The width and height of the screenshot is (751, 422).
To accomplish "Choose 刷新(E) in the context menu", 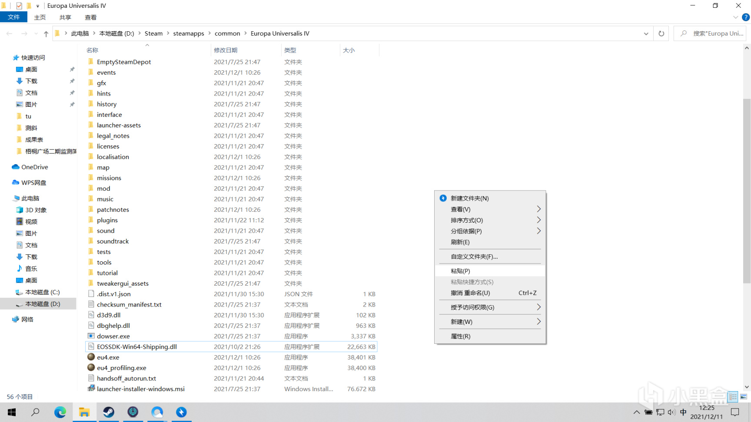I will pyautogui.click(x=490, y=242).
